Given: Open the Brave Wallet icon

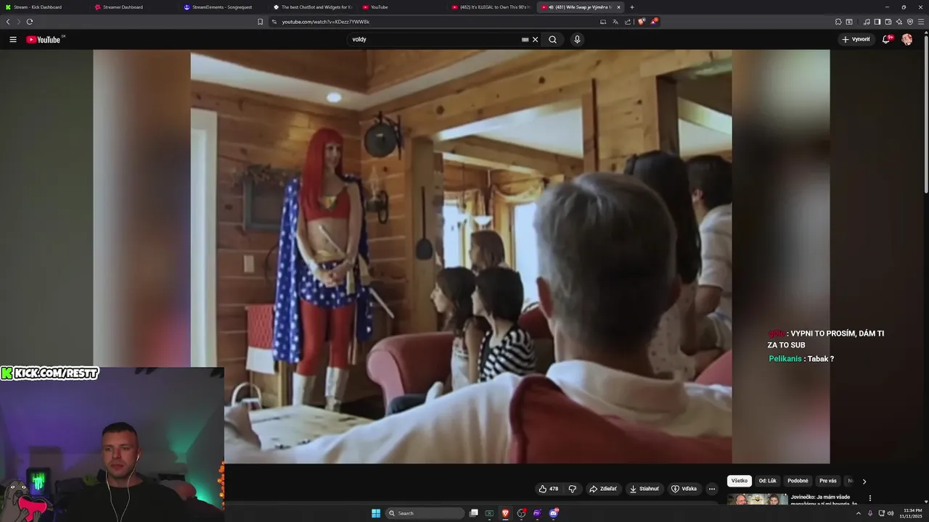Looking at the screenshot, I should 888,22.
